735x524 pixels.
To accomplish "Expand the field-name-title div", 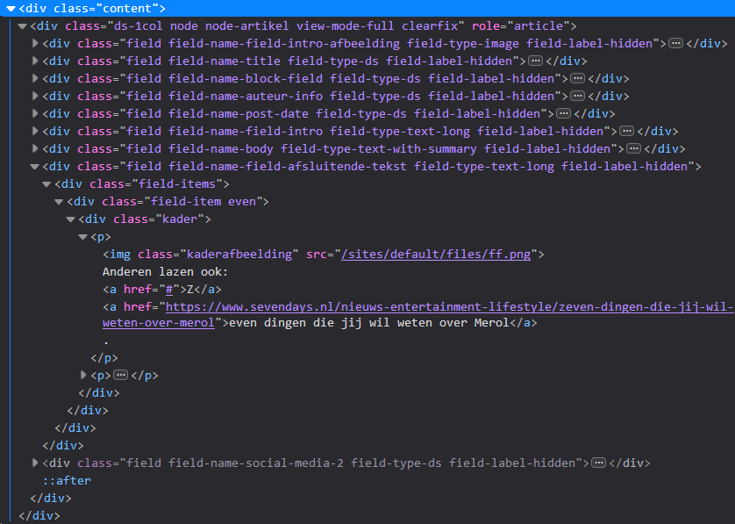I will (35, 61).
